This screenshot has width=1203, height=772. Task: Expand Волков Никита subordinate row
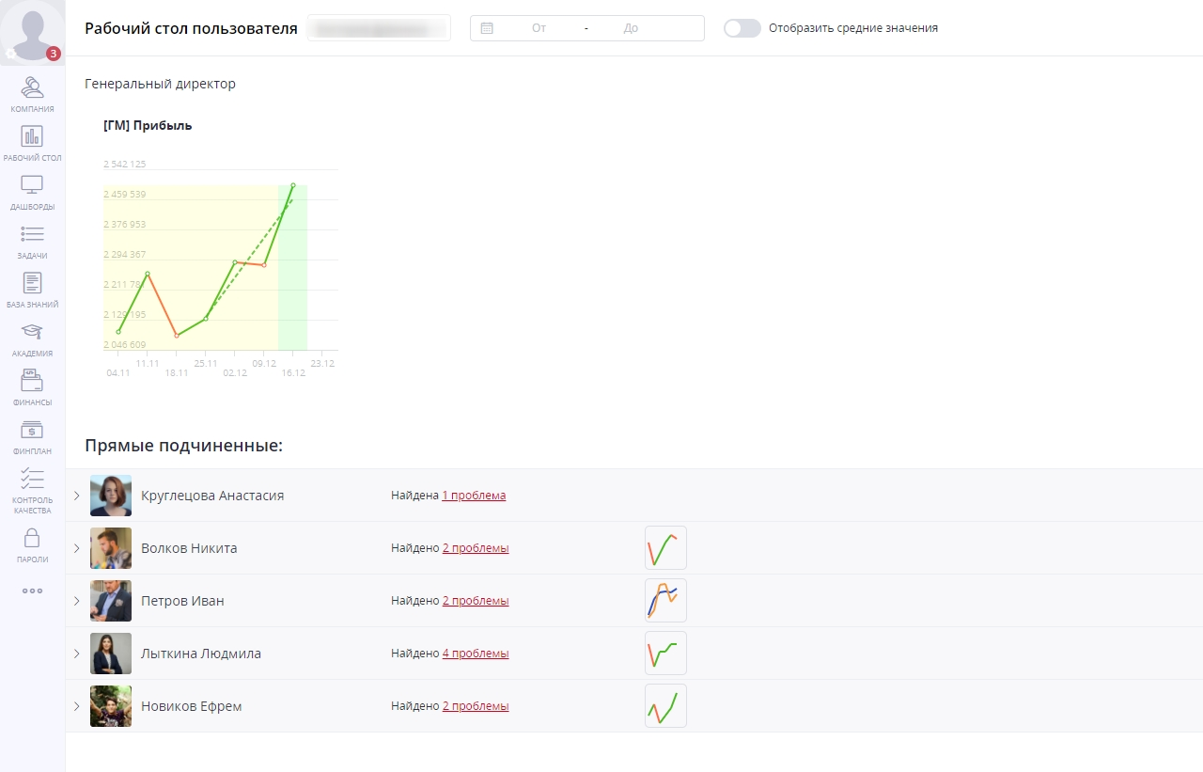[77, 548]
